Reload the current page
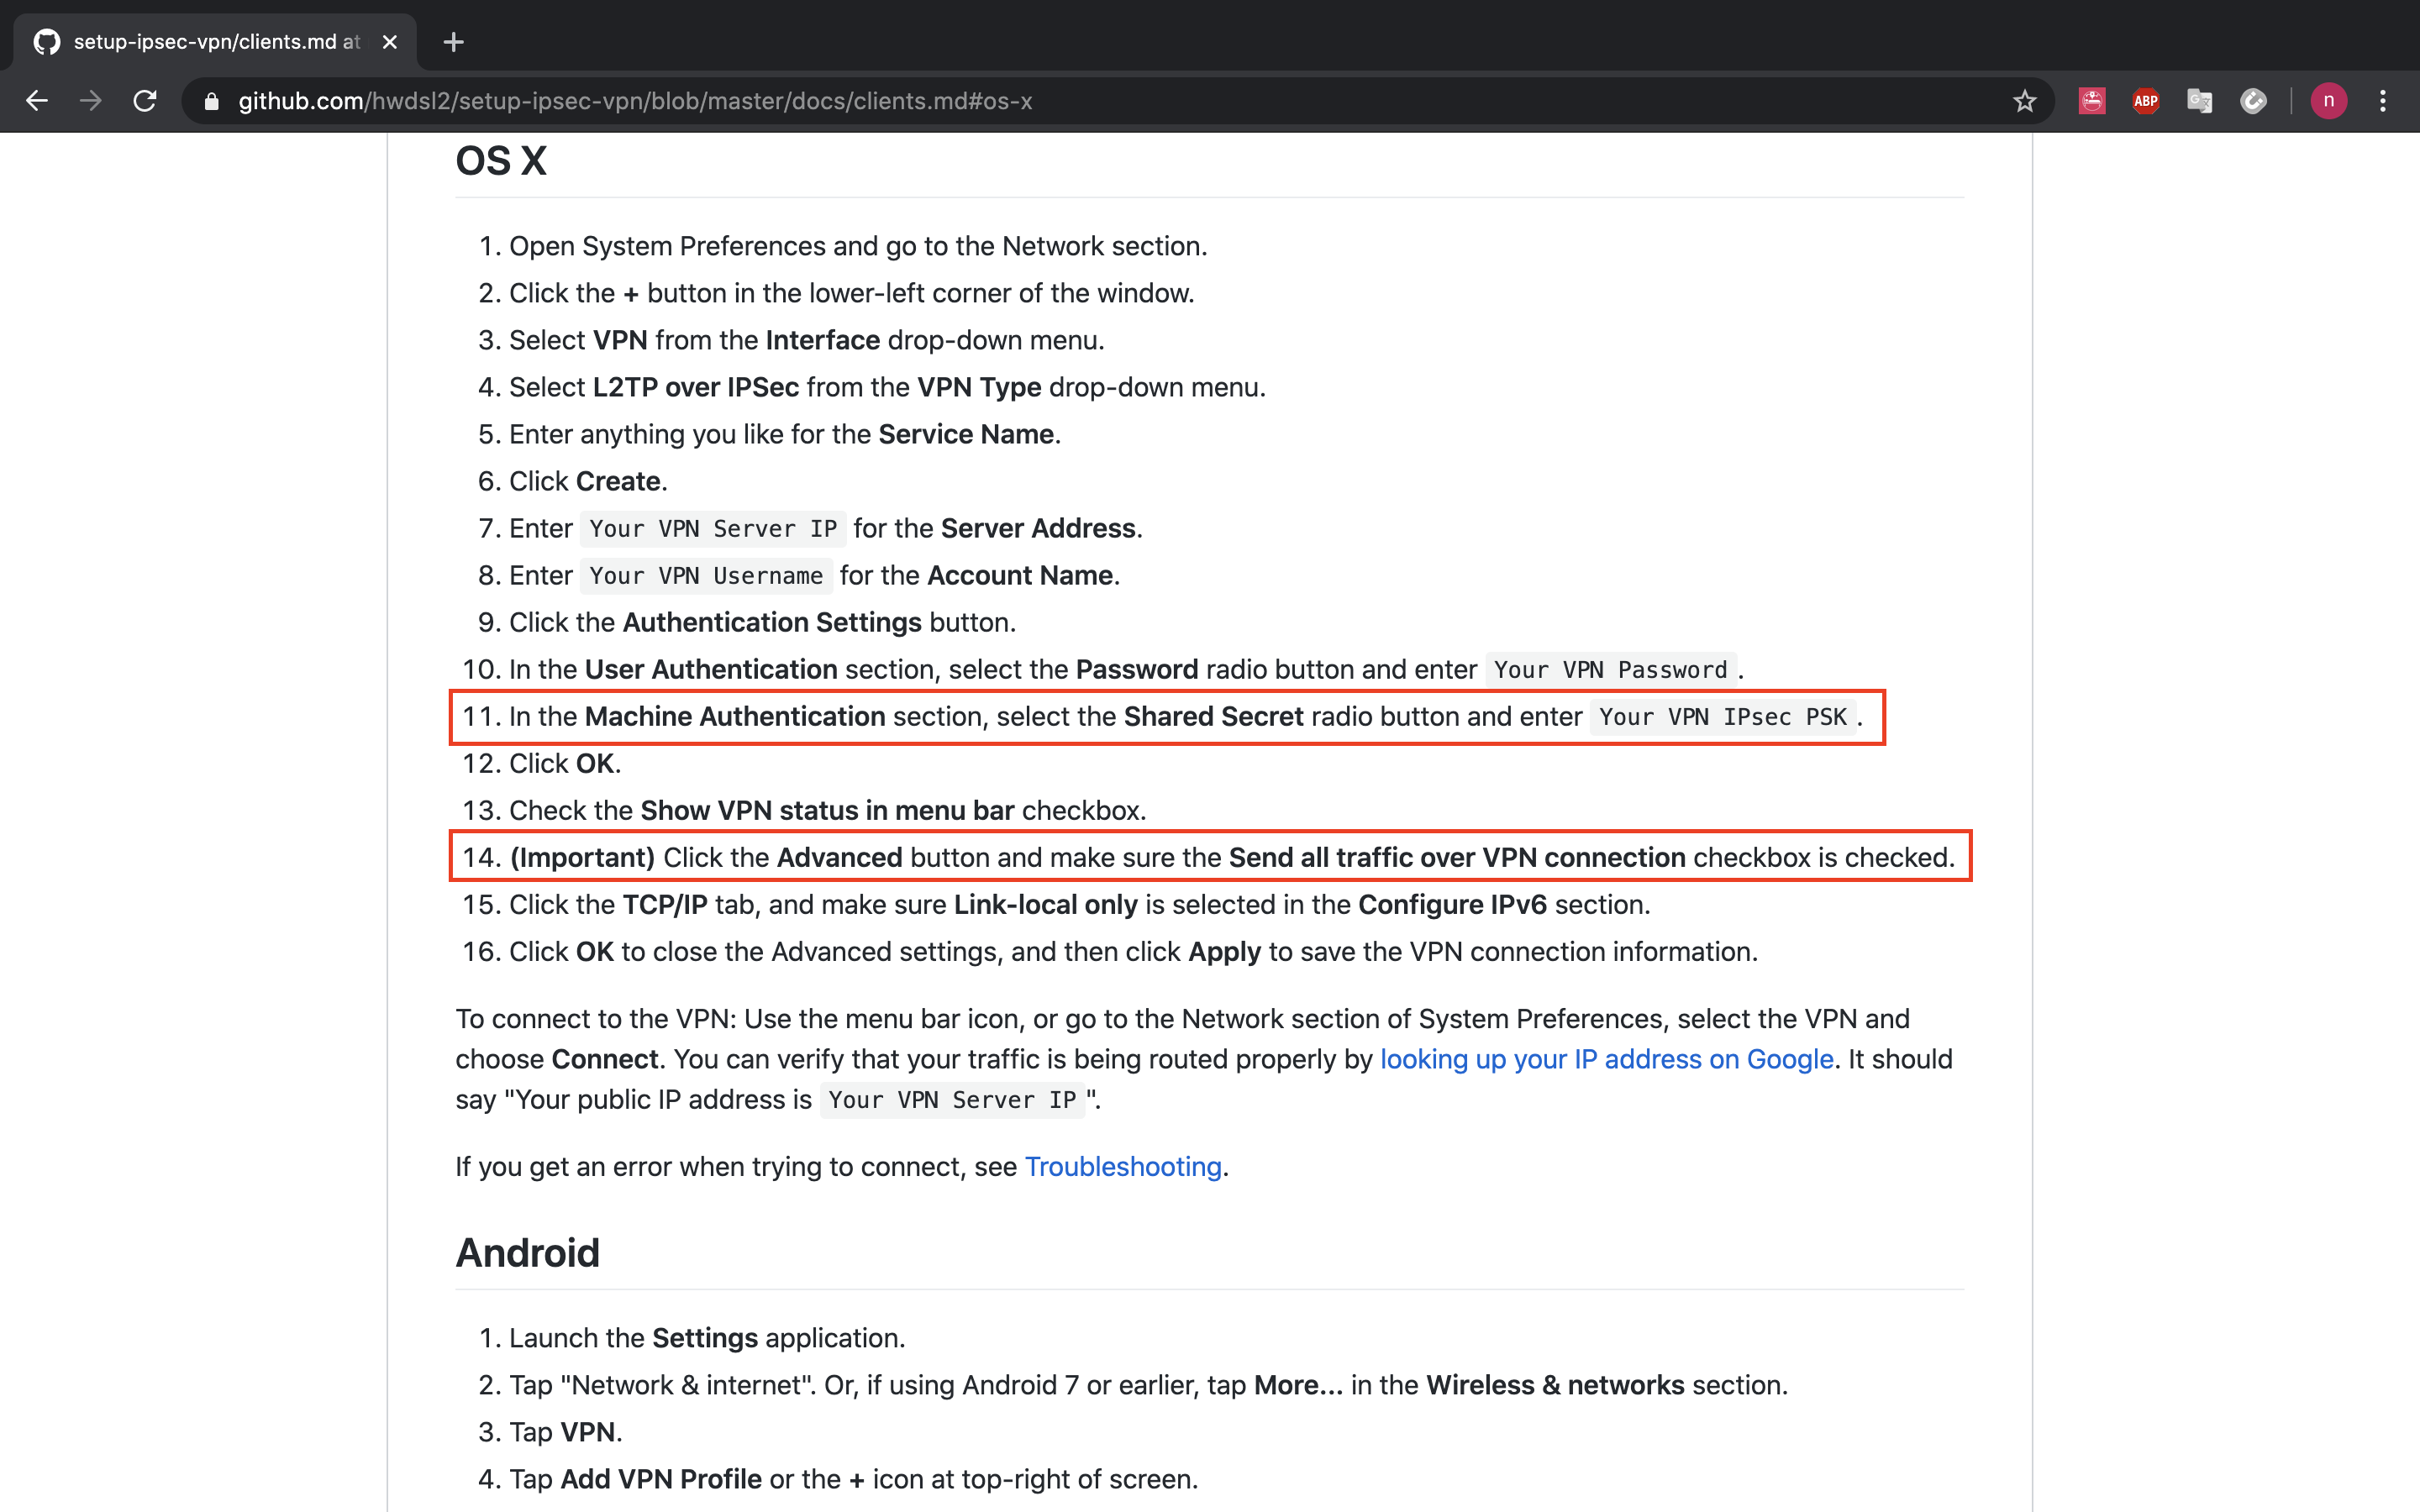2420x1512 pixels. [x=145, y=101]
